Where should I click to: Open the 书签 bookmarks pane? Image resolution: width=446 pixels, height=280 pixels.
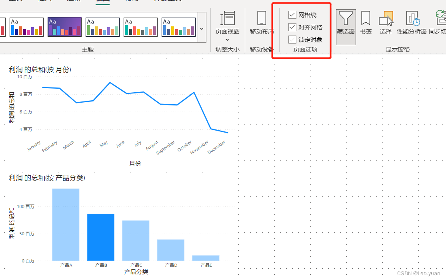coord(366,23)
